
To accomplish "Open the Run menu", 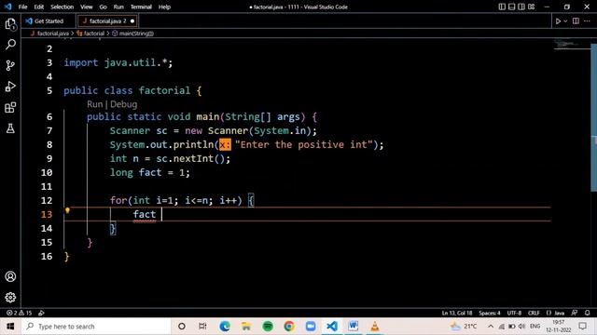I will click(x=118, y=7).
